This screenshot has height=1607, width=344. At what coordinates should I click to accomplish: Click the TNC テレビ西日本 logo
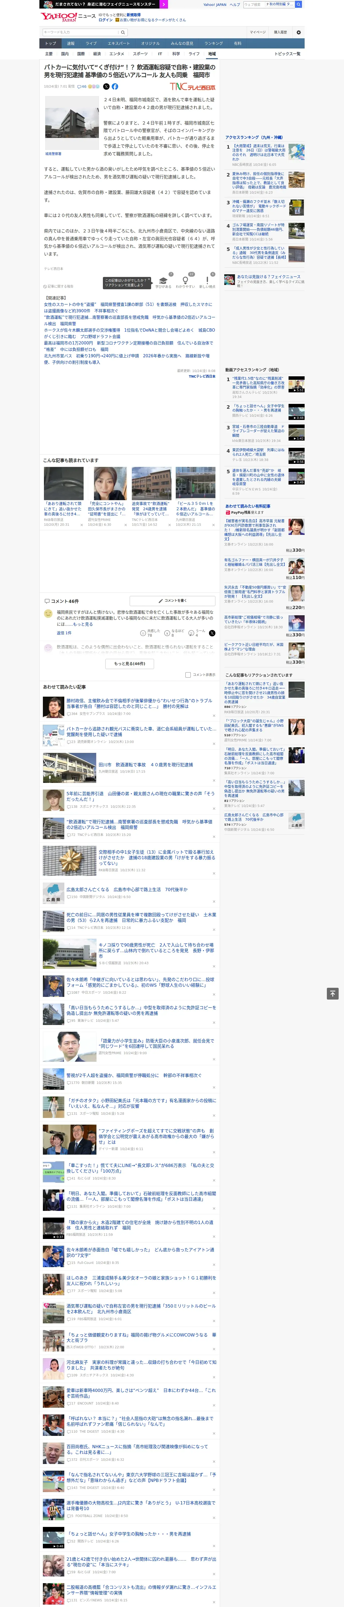(x=192, y=87)
